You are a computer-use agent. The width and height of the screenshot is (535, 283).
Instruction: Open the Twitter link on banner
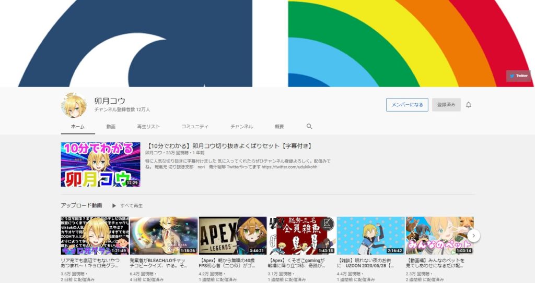(518, 76)
